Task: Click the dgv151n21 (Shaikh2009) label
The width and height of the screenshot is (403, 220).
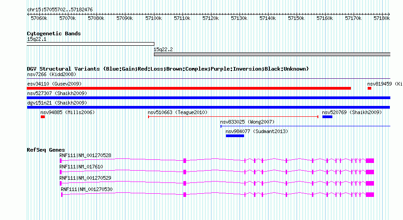Action: pyautogui.click(x=57, y=103)
